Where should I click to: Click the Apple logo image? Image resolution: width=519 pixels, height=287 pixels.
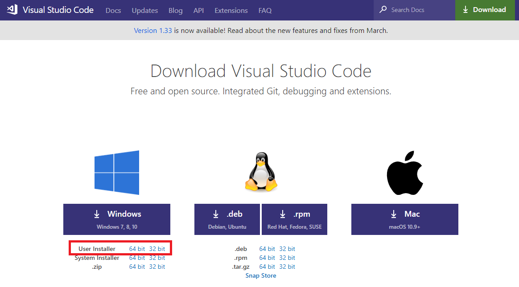(x=405, y=173)
